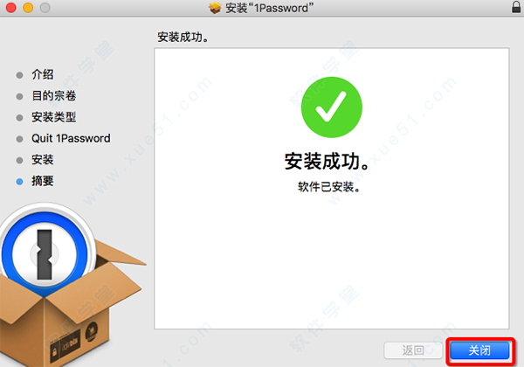Click the lock icon in title bar
The image size is (524, 367).
pos(516,6)
